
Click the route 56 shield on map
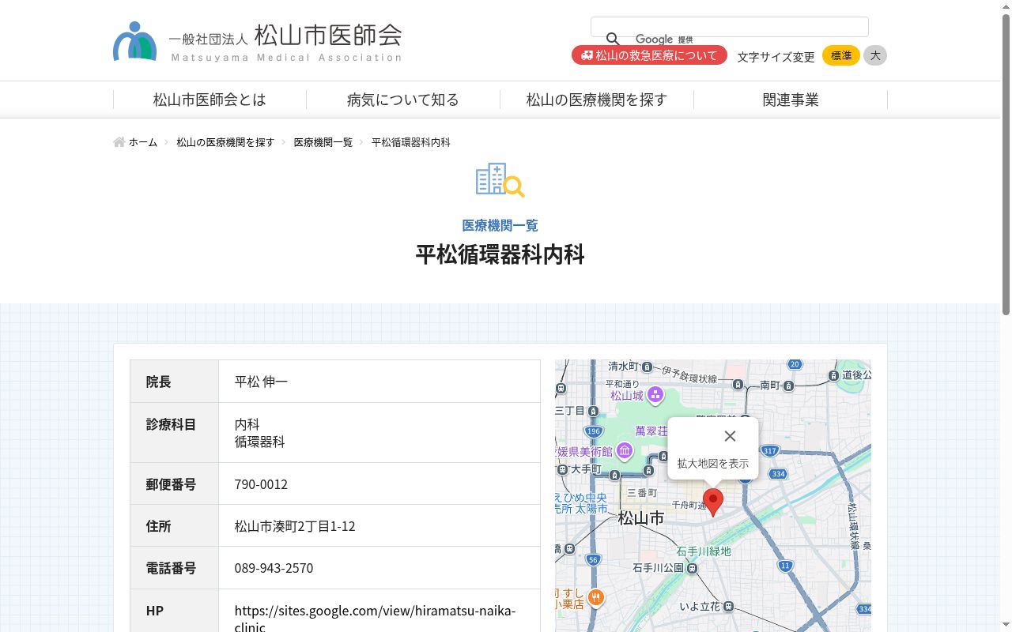pos(593,559)
